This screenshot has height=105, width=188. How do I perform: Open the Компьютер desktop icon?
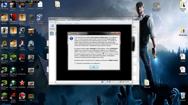pos(4,6)
